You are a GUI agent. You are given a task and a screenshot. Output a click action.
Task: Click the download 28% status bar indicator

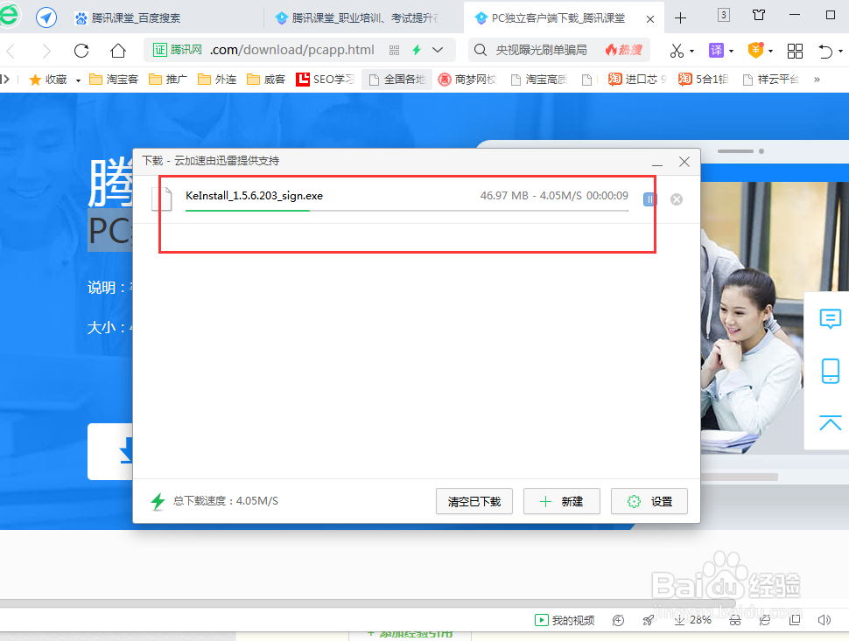(692, 620)
